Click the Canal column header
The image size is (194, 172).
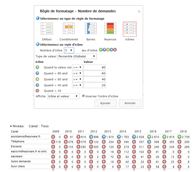pyautogui.click(x=15, y=132)
